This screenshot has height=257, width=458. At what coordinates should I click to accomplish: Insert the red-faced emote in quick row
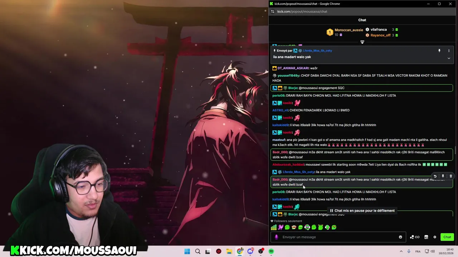pyautogui.click(x=294, y=227)
